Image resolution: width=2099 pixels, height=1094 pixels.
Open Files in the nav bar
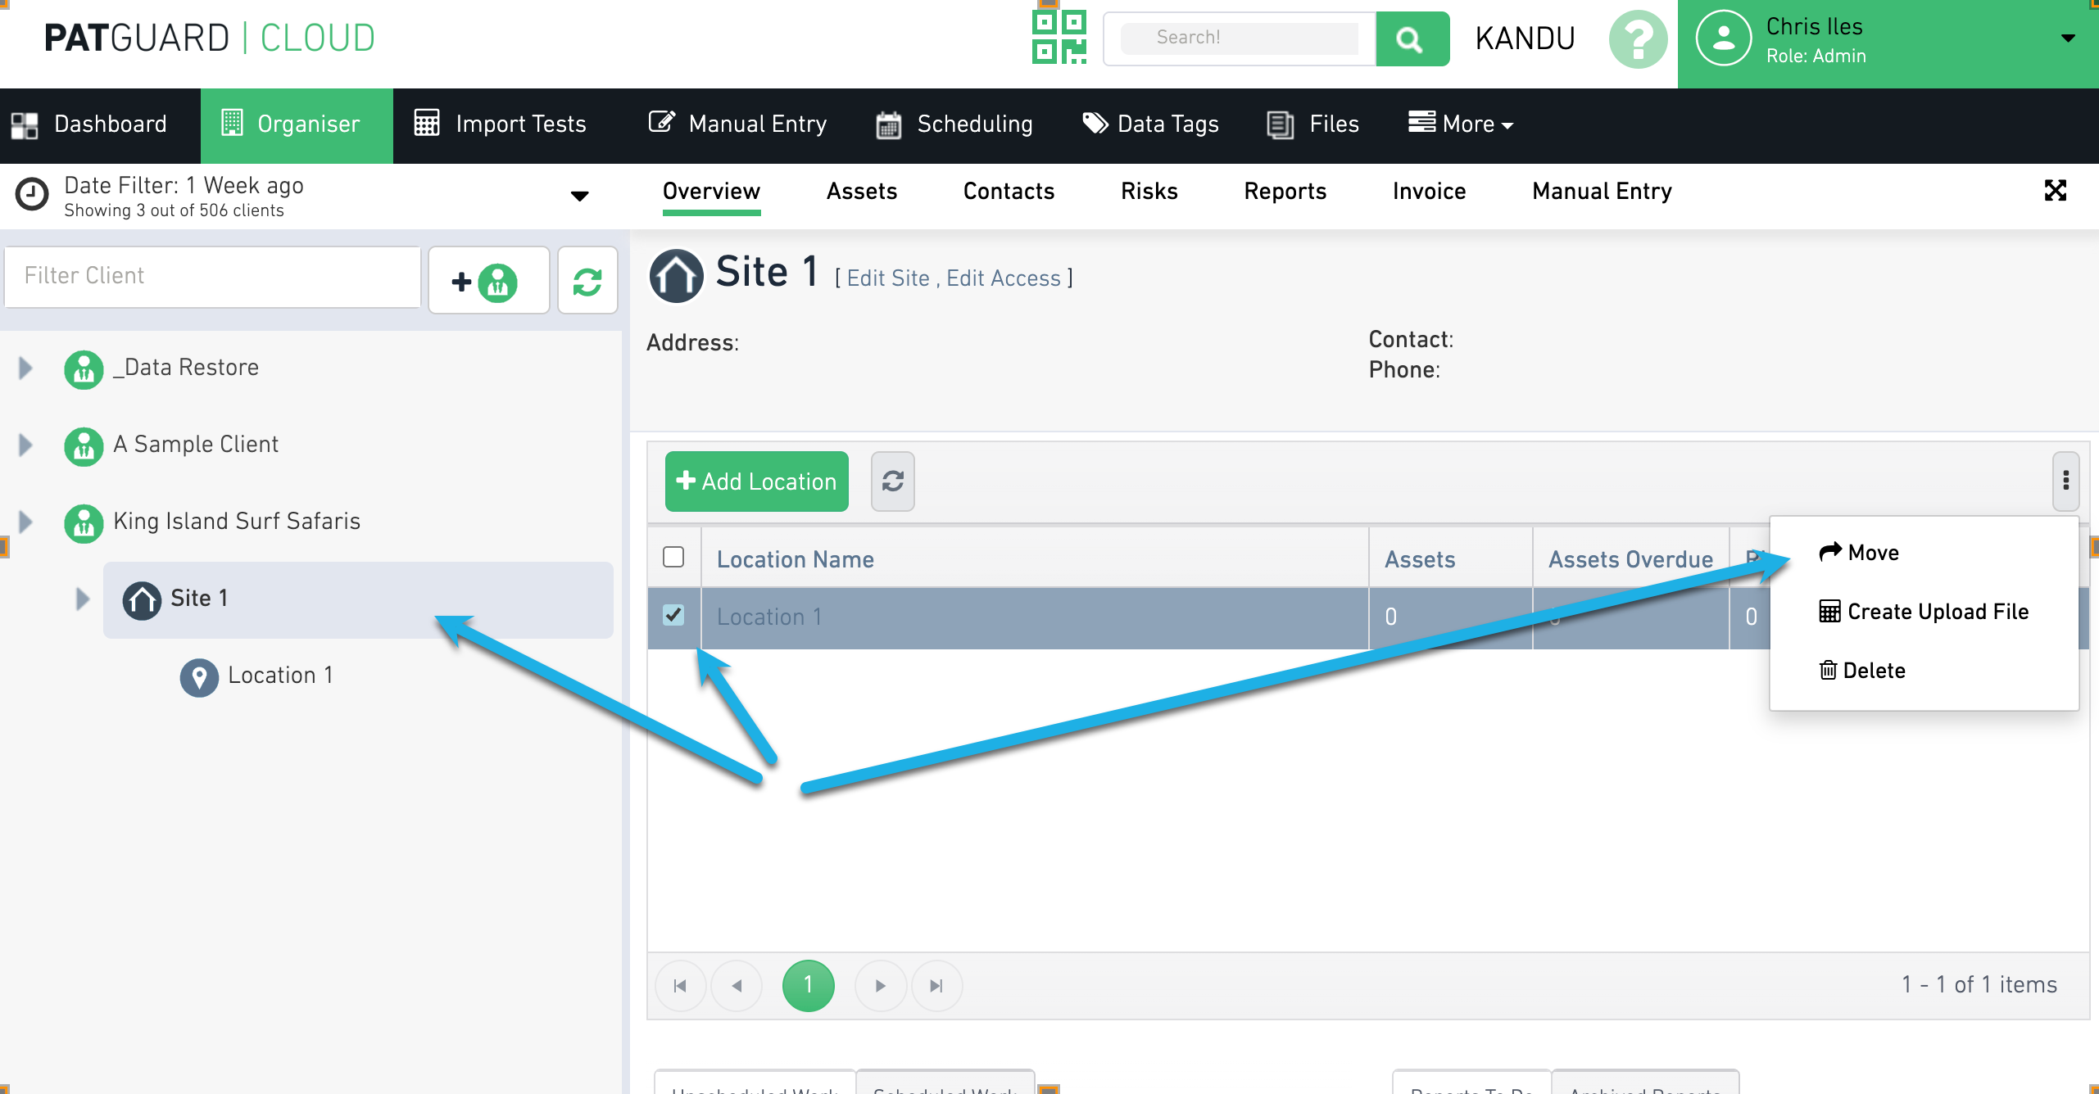tap(1312, 124)
